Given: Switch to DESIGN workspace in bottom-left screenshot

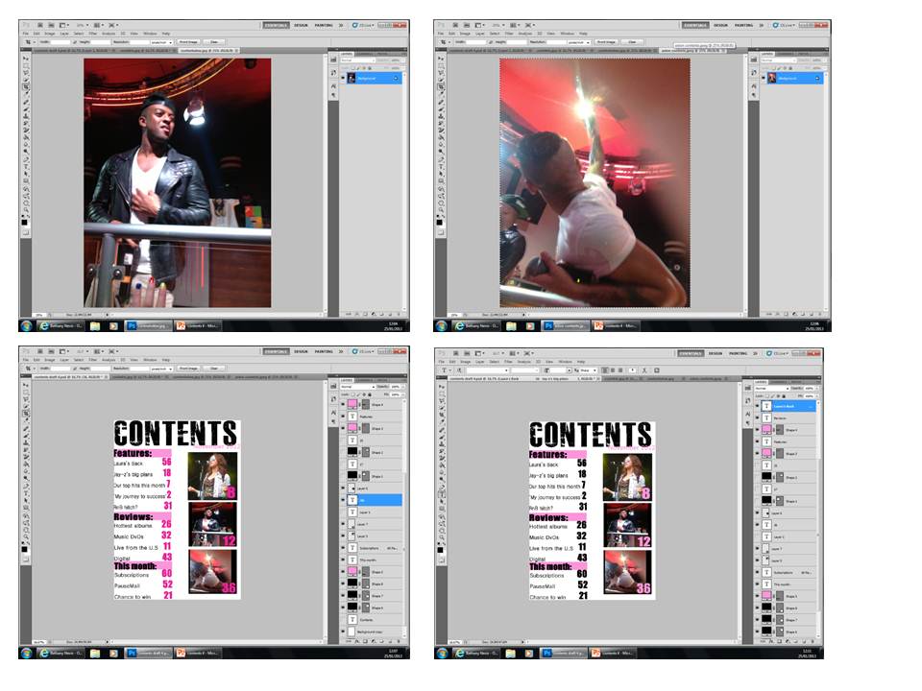Looking at the screenshot, I should [301, 351].
